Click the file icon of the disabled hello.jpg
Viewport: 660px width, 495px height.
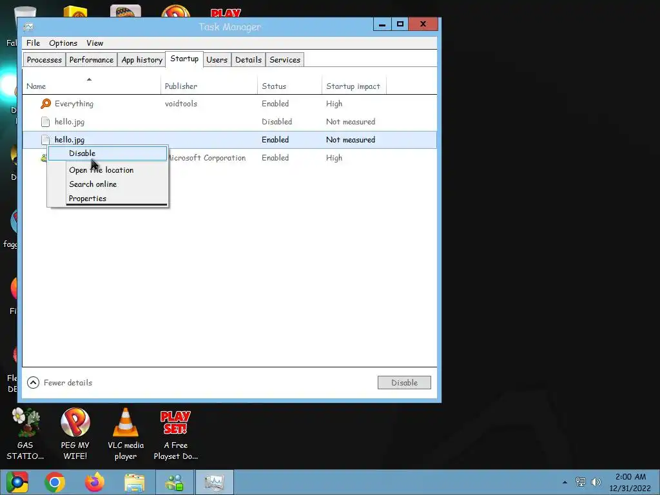click(x=45, y=122)
